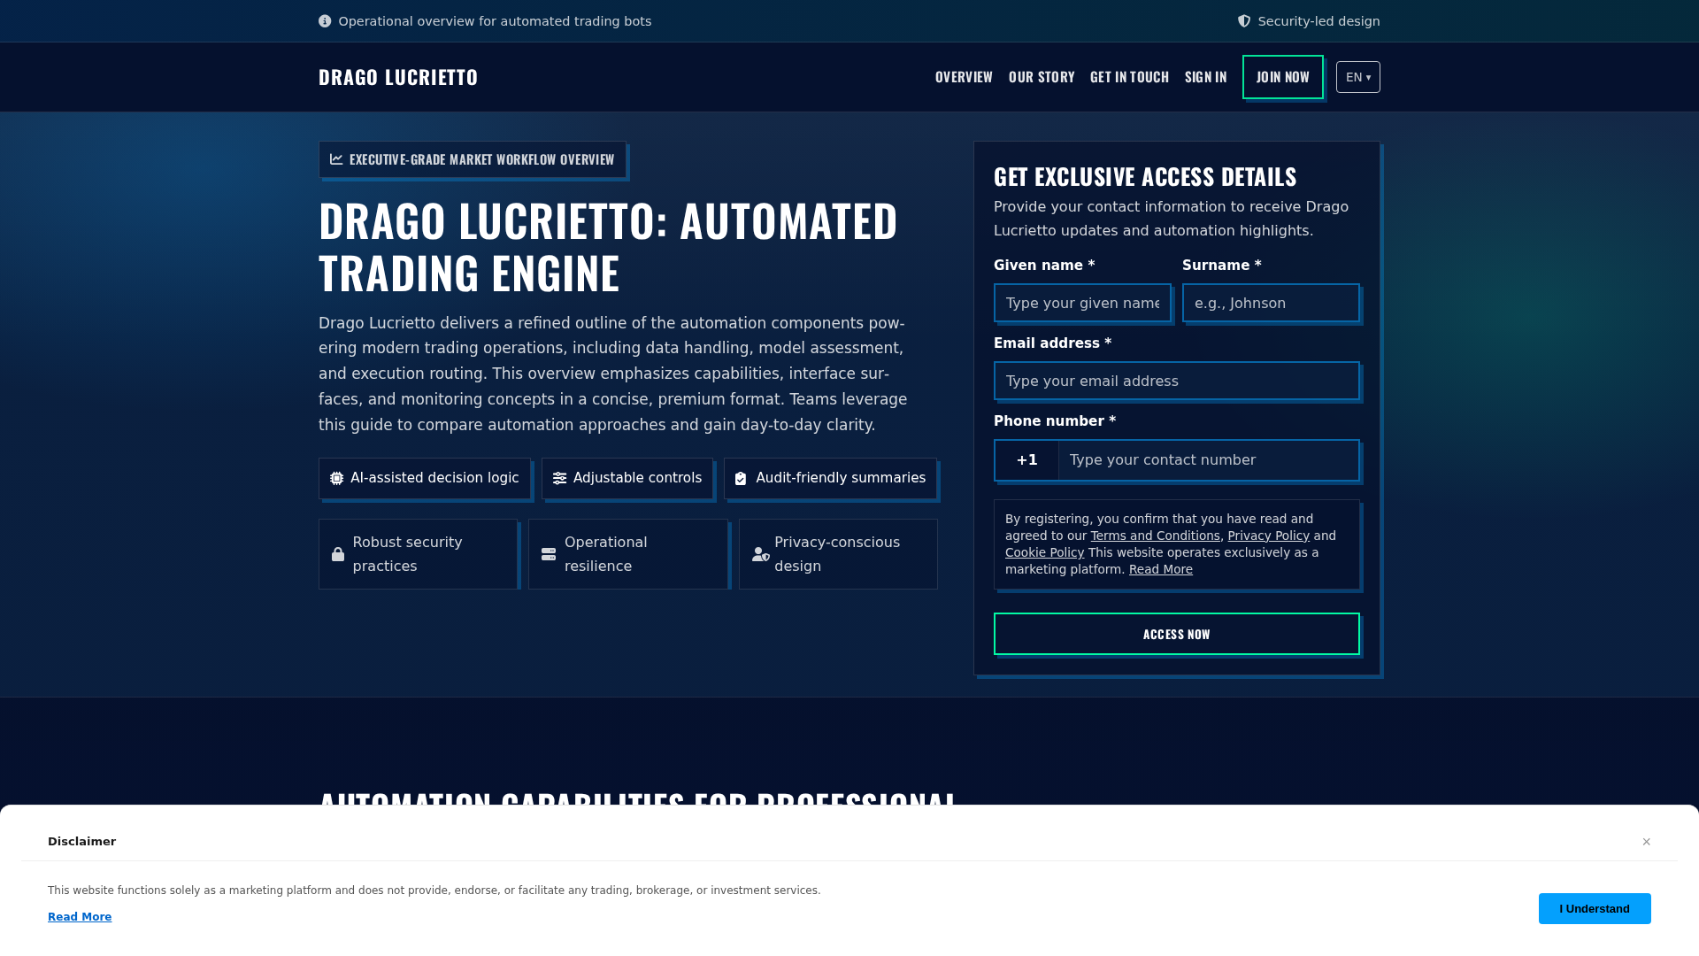Viewport: 1699px width, 956px height.
Task: Click the clipboard icon for Audit-friendly summaries
Action: tap(741, 478)
